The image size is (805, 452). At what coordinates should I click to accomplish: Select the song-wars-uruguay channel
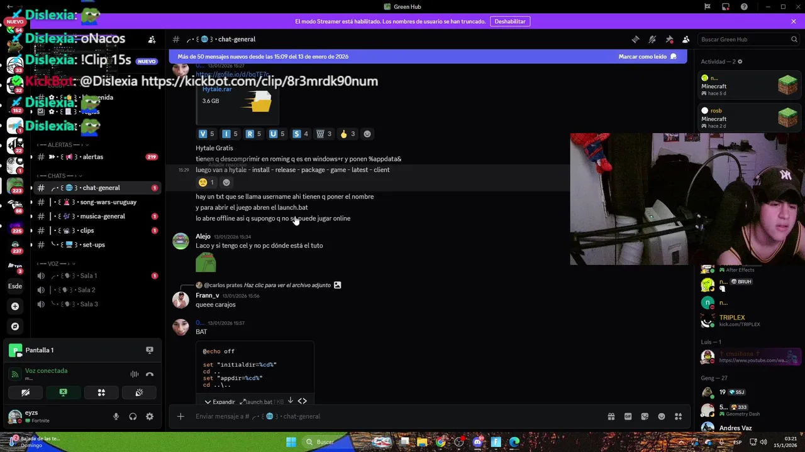click(x=96, y=202)
